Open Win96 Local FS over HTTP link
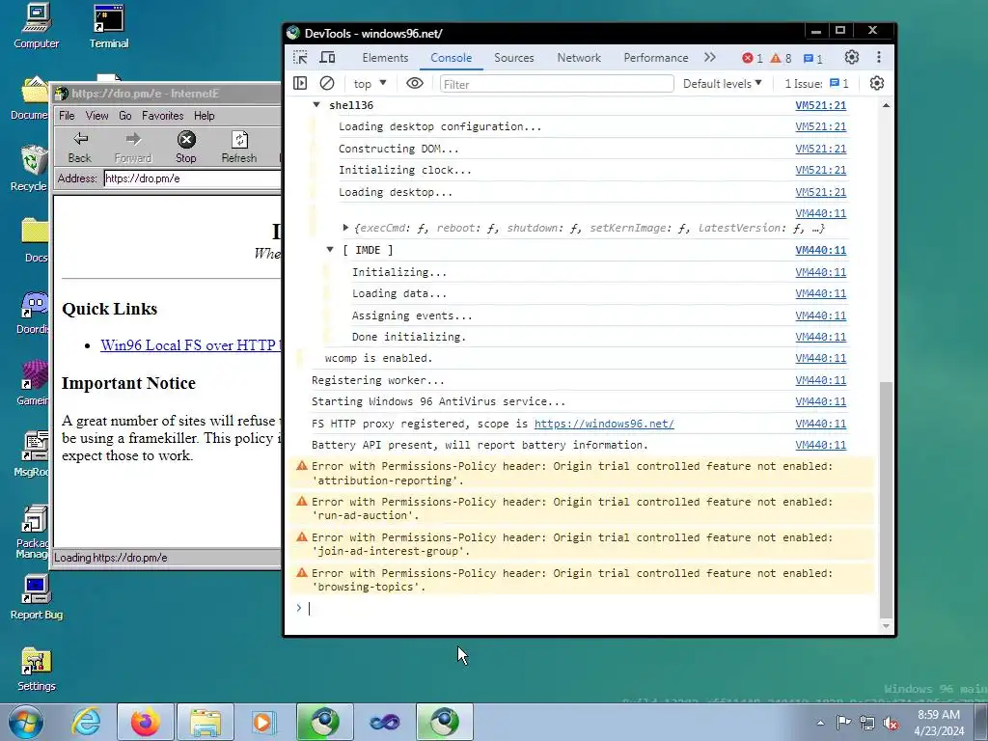Viewport: 988px width, 741px height. pyautogui.click(x=191, y=345)
